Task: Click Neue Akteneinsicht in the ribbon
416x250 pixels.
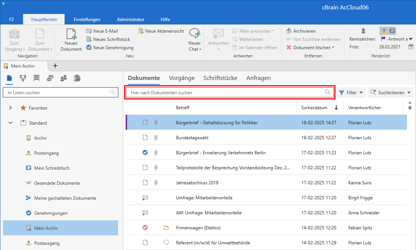Action: coord(161,31)
